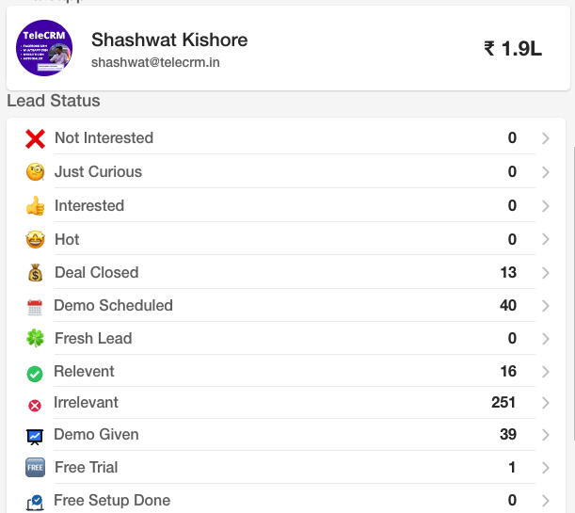The image size is (575, 513).
Task: Click the red X Not Interested icon
Action: click(35, 139)
